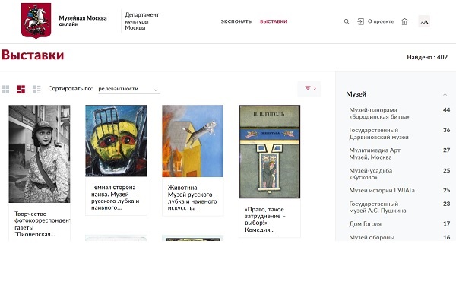The image size is (456, 304).
Task: Open the museum building icon
Action: coord(404,21)
